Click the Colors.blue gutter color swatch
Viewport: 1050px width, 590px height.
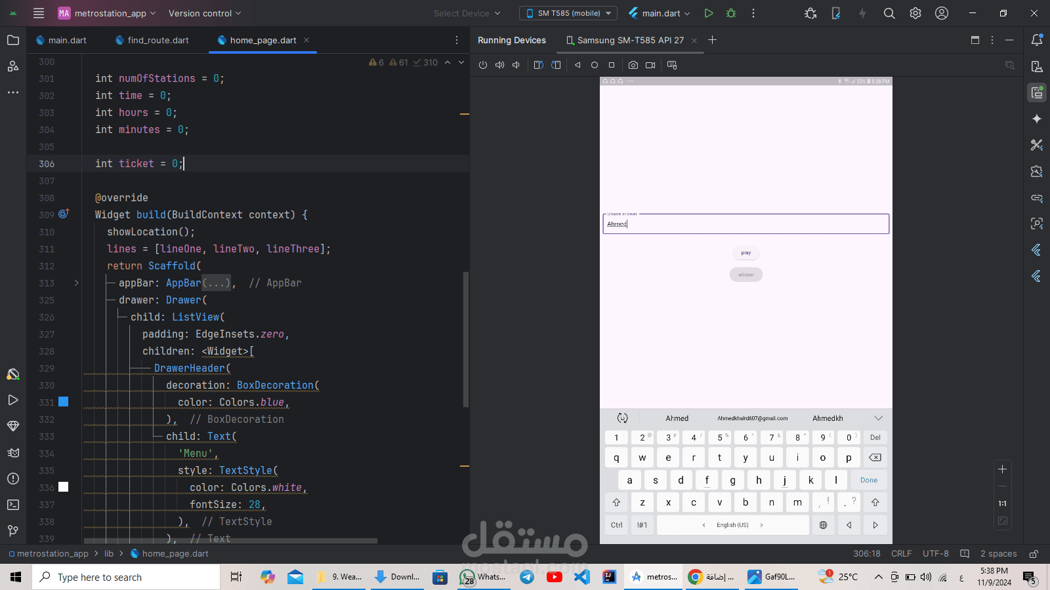(x=64, y=402)
